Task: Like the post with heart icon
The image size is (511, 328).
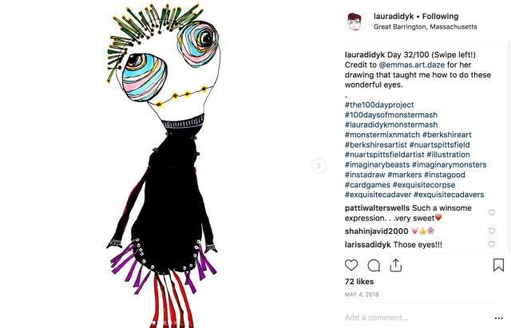Action: 351,266
